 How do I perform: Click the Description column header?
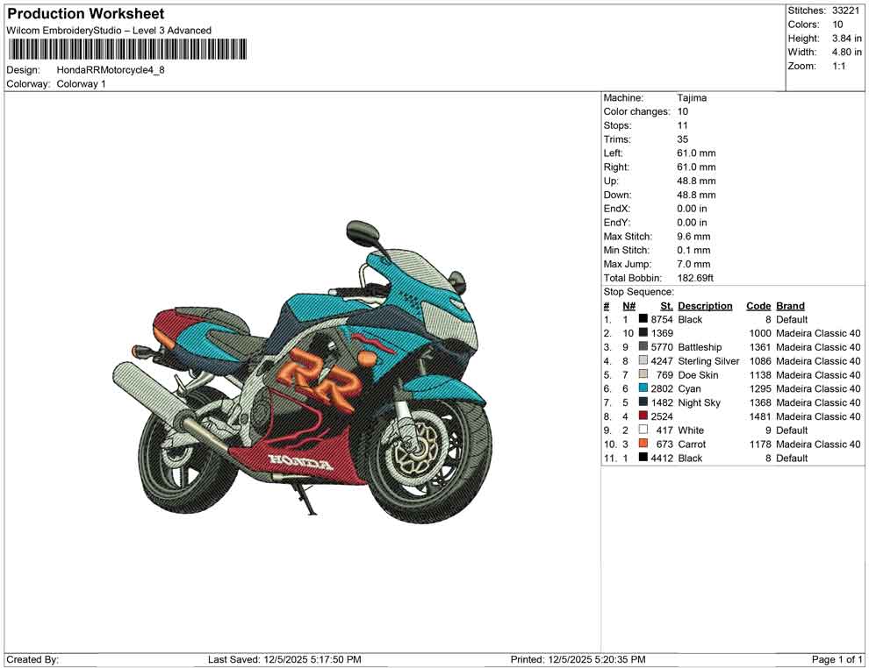click(706, 305)
